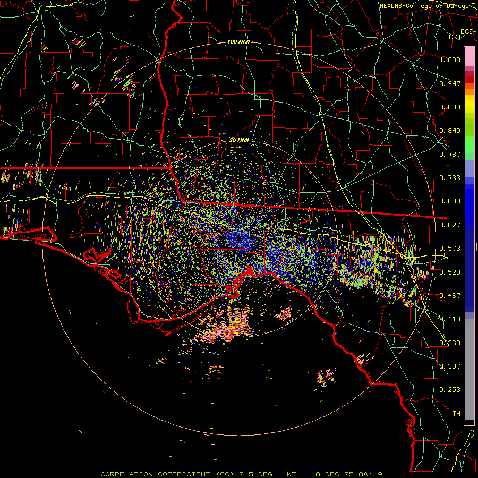Click the "[CC]" product unit label
The width and height of the screenshot is (478, 478).
click(x=454, y=37)
